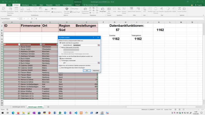Insert a Säule sparkline

pyautogui.click(x=119, y=10)
